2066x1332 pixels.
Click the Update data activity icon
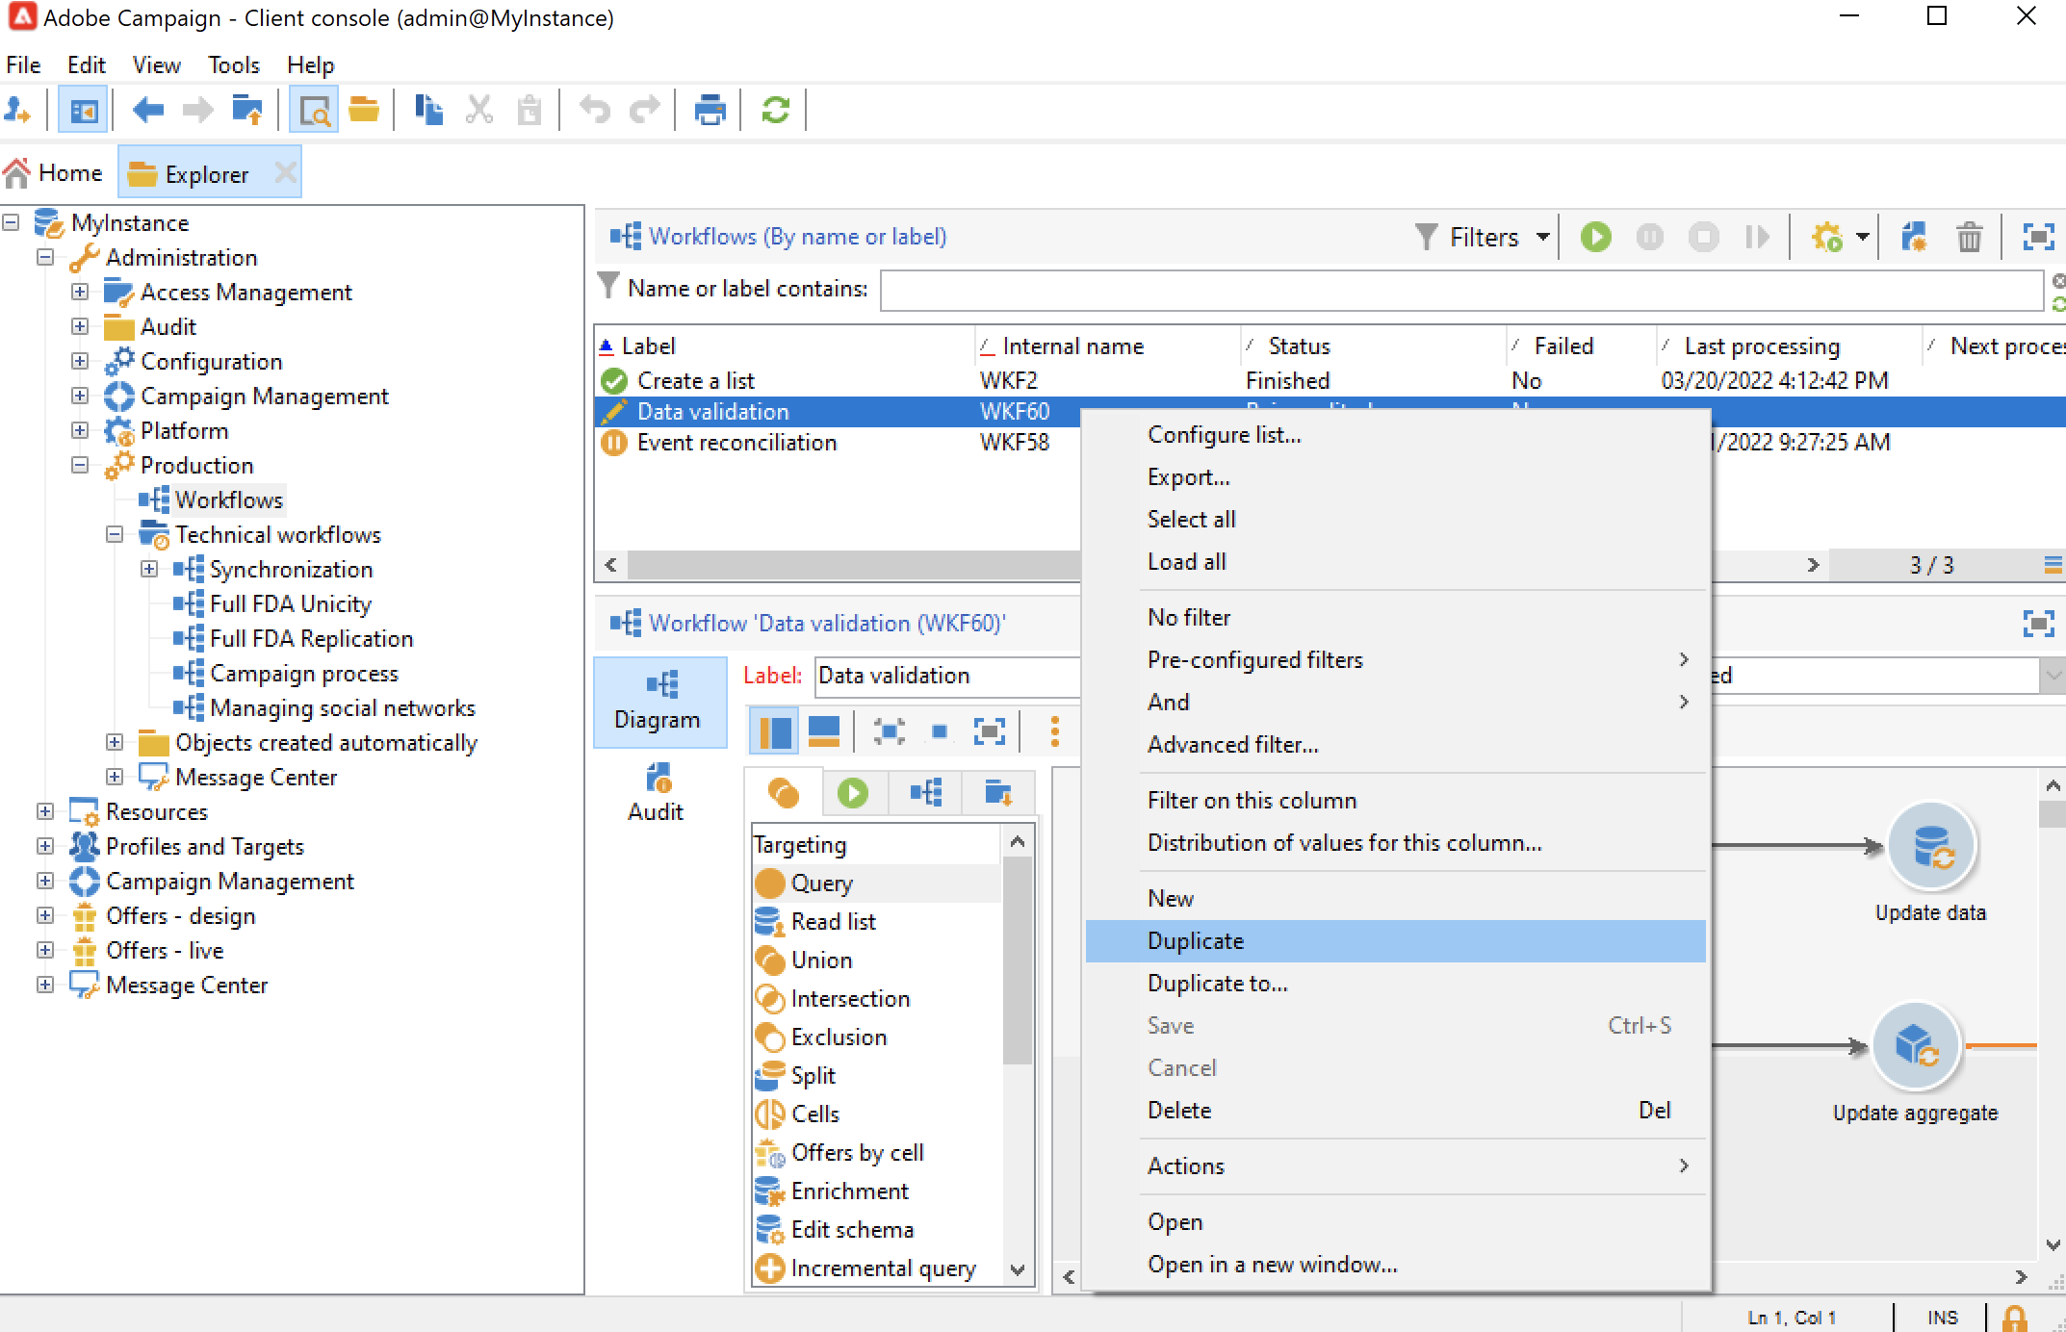(x=1930, y=846)
